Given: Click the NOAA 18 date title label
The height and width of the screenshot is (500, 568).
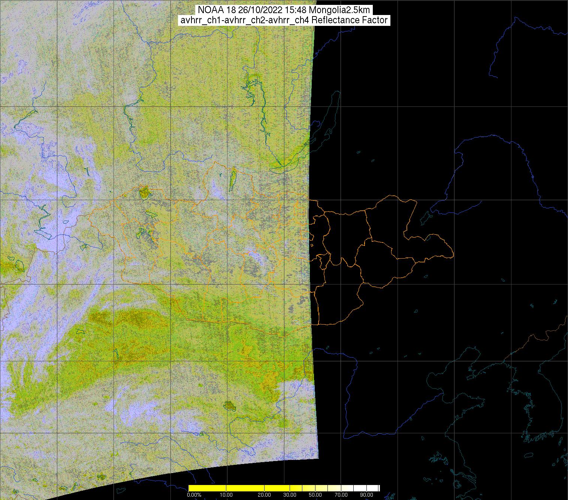Looking at the screenshot, I should click(284, 10).
